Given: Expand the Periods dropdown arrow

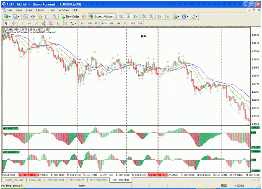Looking at the screenshot, I should tap(187, 17).
